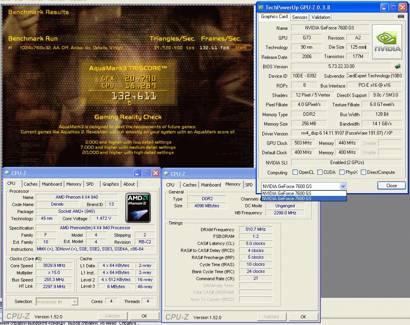Open the Memory tab in left CPU-Z
Viewport: 410px width, 325px height.
pyautogui.click(x=74, y=184)
